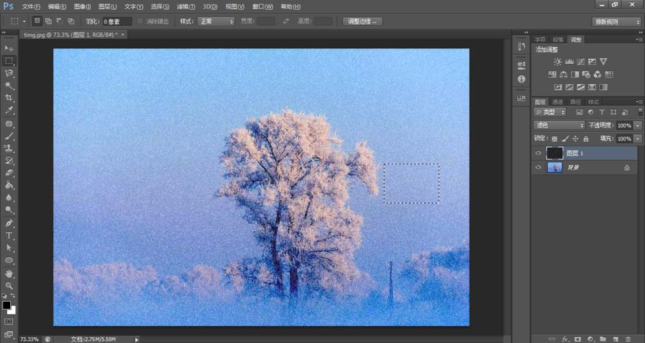Open the 样式 正常 style dropdown
Image resolution: width=645 pixels, height=343 pixels.
(x=216, y=21)
